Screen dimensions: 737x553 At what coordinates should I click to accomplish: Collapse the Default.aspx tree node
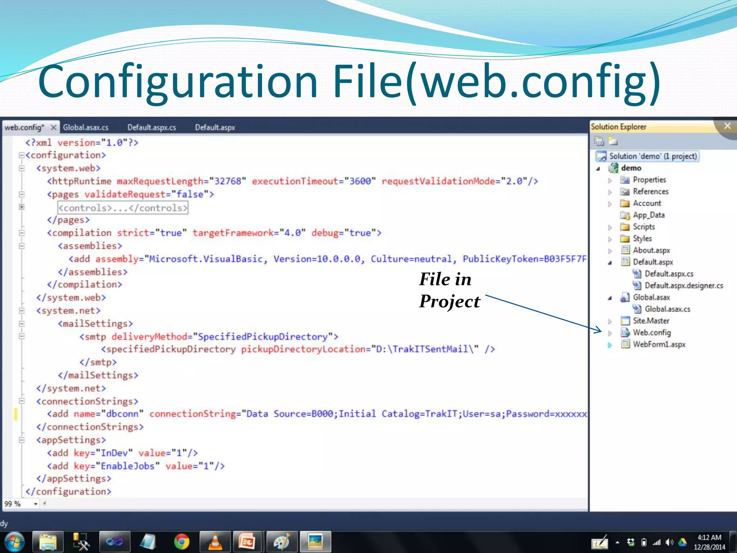pyautogui.click(x=610, y=263)
